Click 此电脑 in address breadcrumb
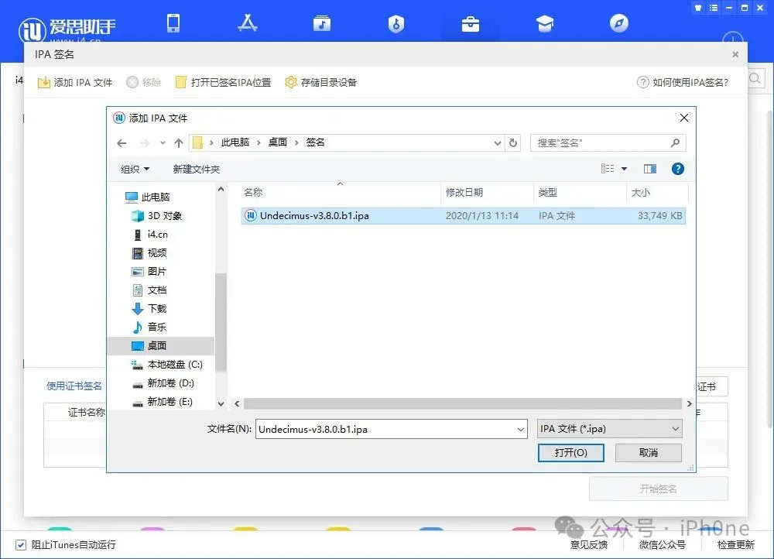This screenshot has height=559, width=774. tap(235, 142)
